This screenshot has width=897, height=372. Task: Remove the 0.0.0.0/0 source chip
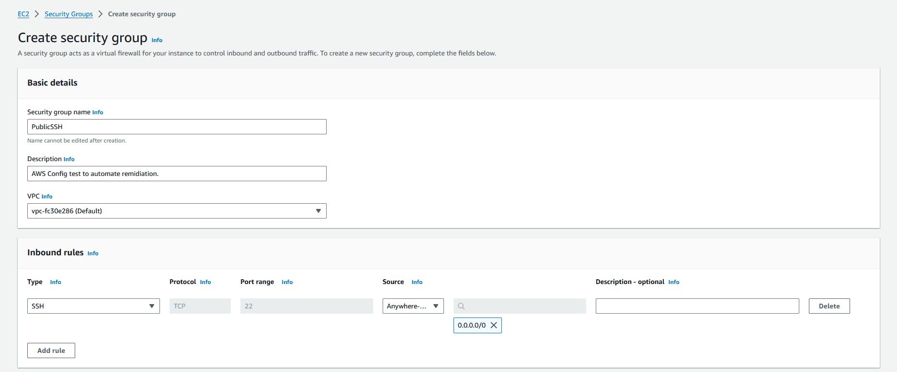pyautogui.click(x=494, y=325)
